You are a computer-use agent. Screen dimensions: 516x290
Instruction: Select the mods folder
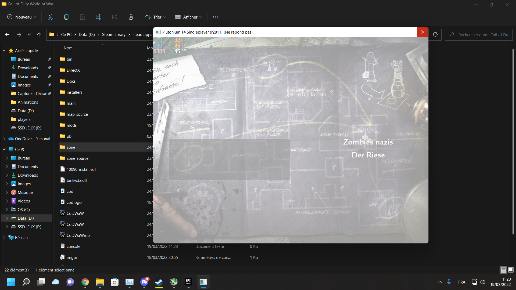[x=71, y=125]
